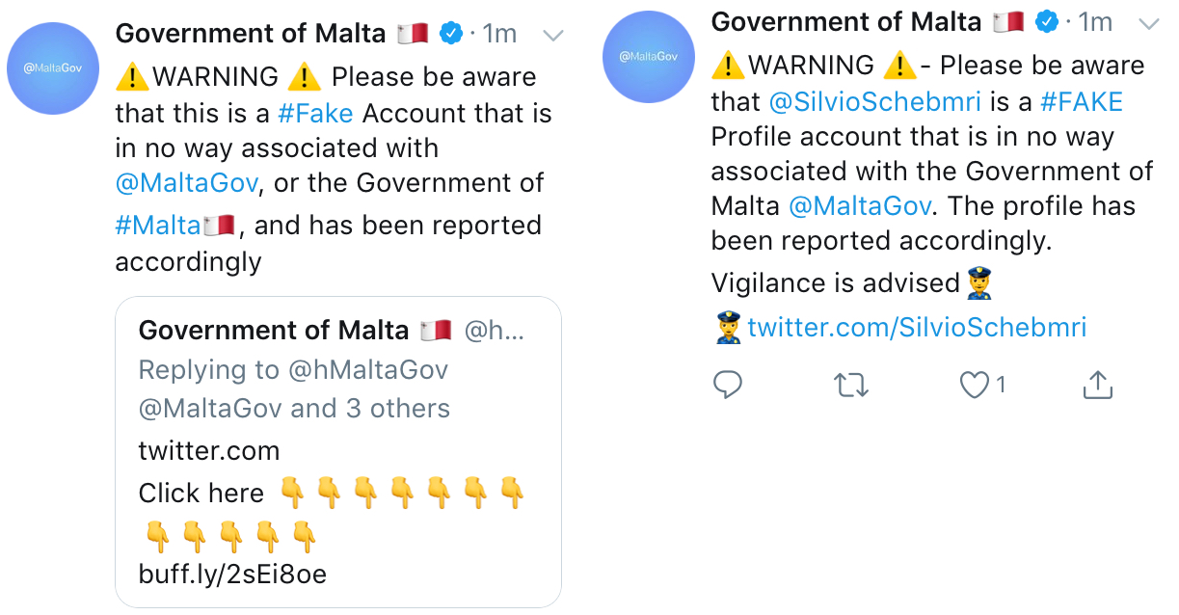Open the #Fake hashtag in left tweet
Viewport: 1179px width, 615px height.
point(315,113)
